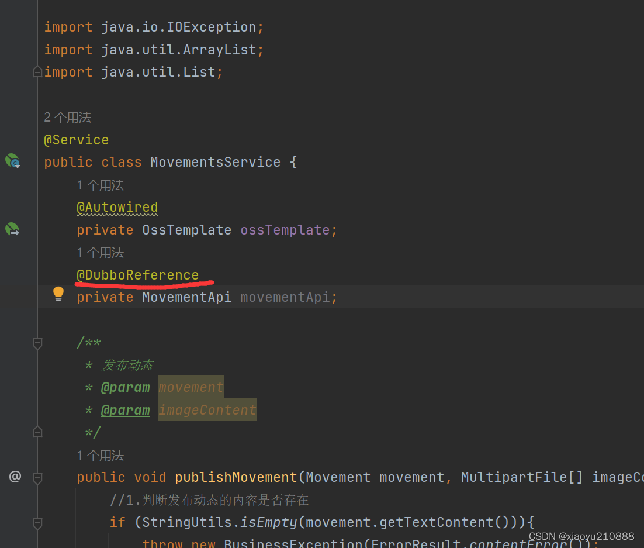The width and height of the screenshot is (644, 548).
Task: Click the @Service annotation above the class
Action: point(76,139)
